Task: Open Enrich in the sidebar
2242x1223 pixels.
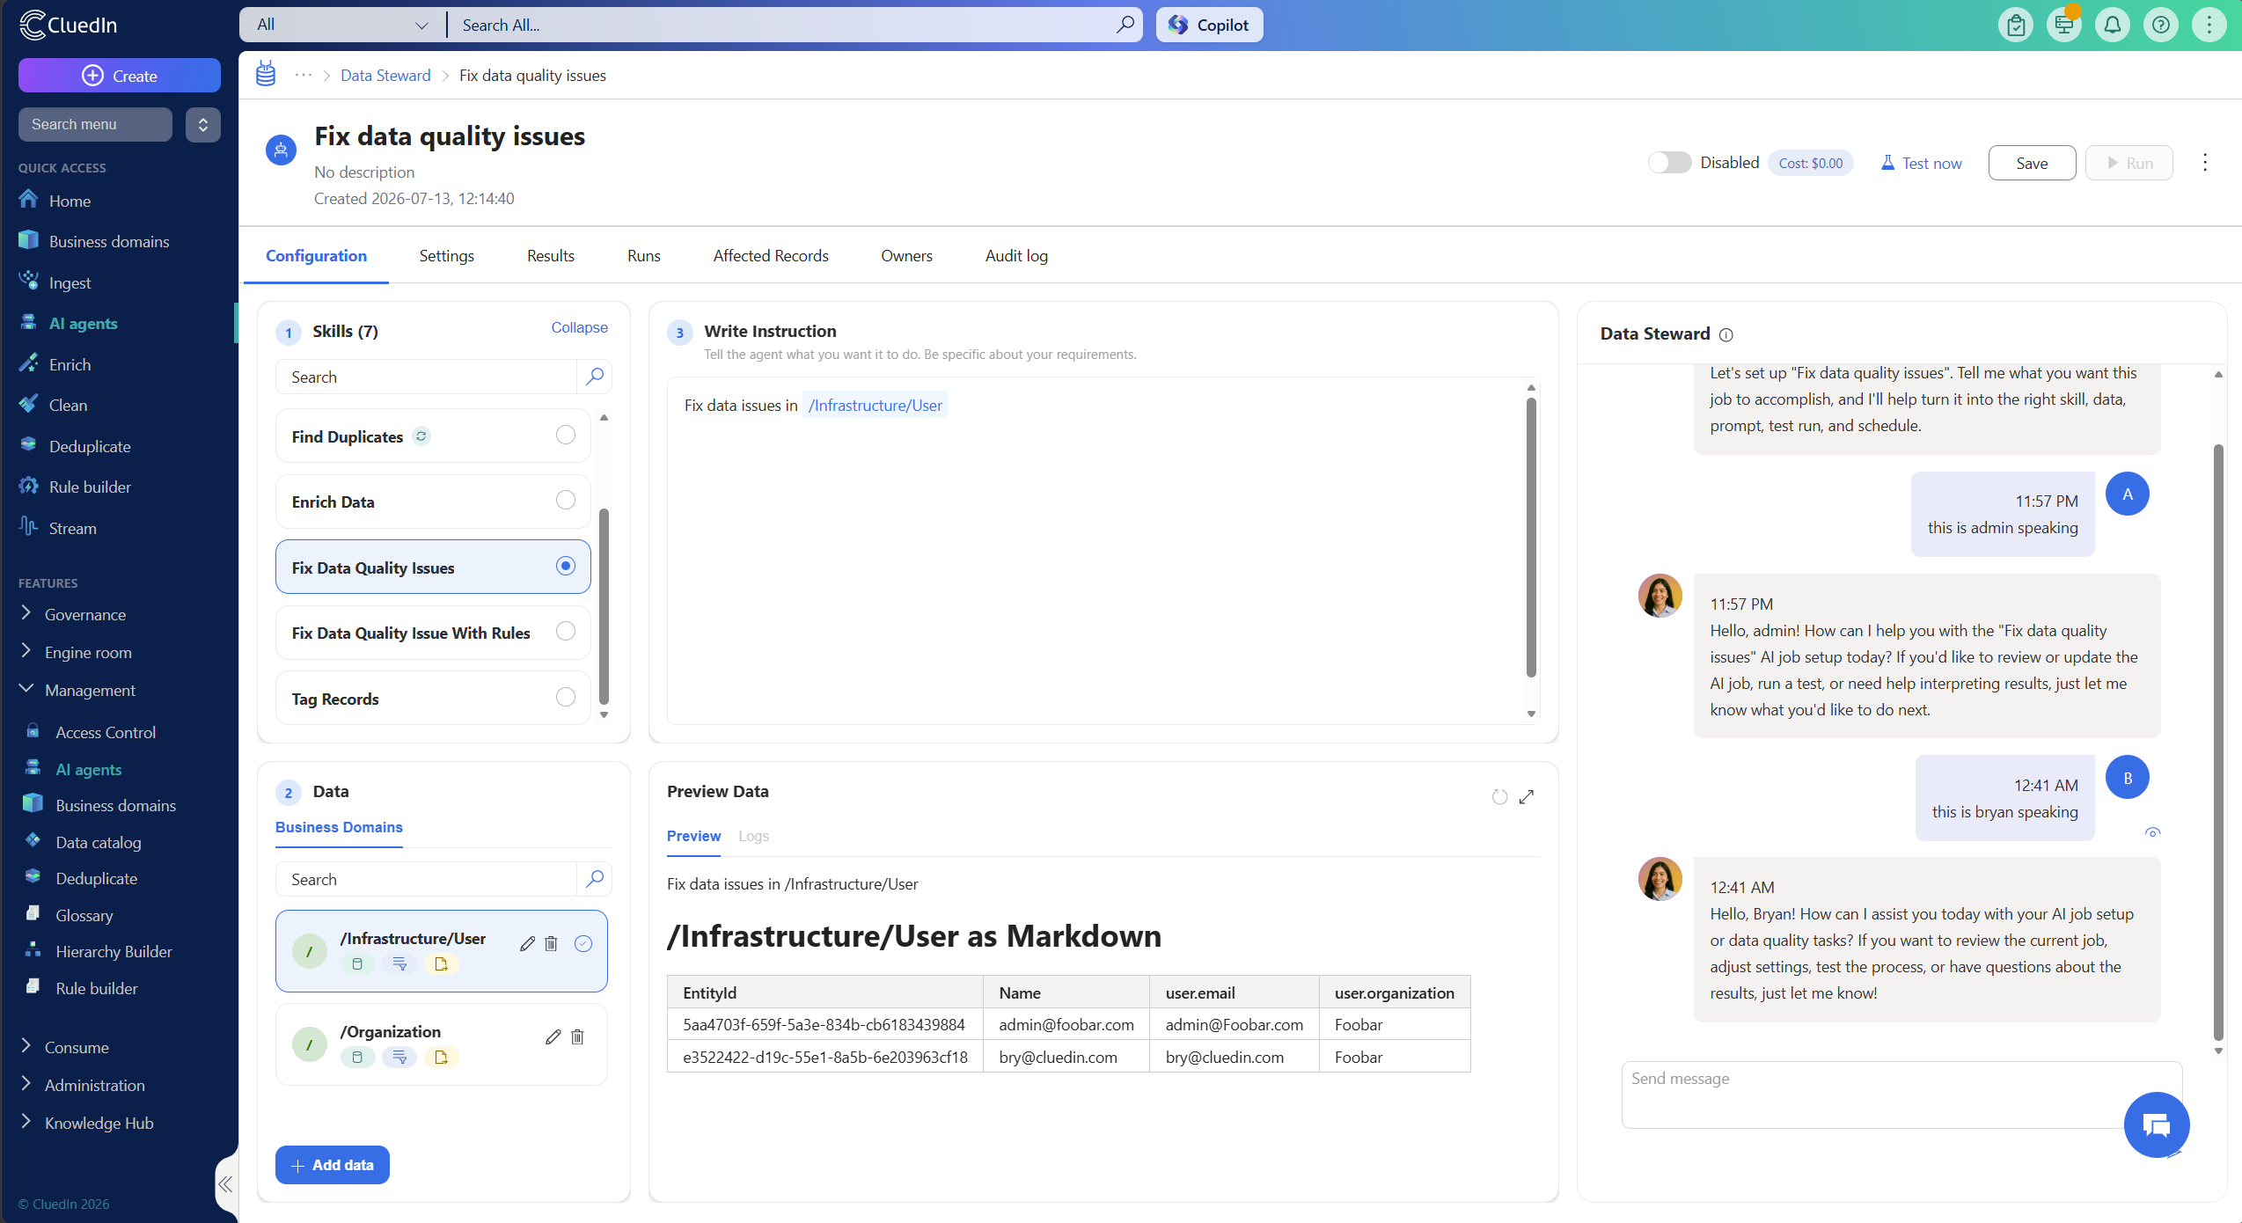Action: [x=70, y=364]
